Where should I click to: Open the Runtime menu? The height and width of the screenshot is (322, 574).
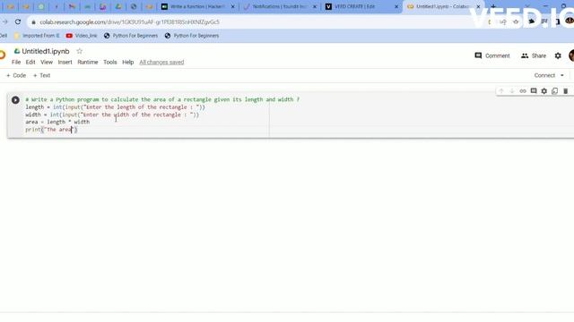88,62
